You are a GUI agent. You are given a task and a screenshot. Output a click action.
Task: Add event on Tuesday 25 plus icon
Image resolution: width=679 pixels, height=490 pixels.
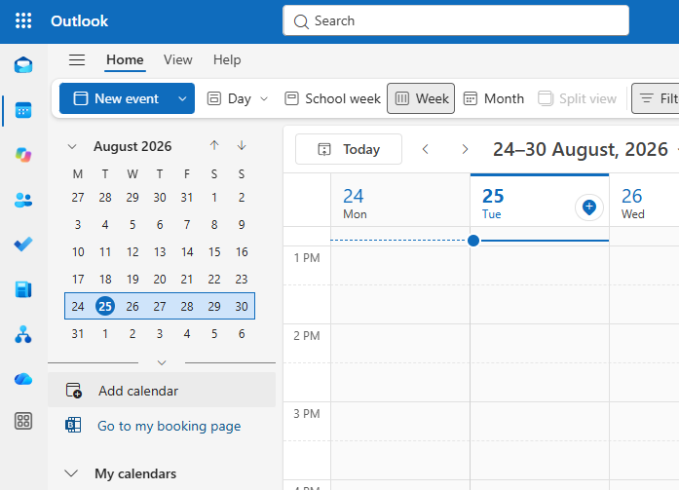coord(589,207)
